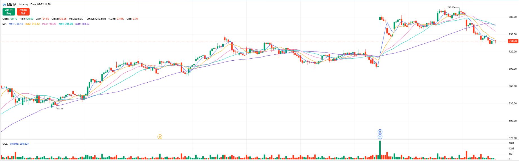Click the 796.25 high price marker
The height and width of the screenshot is (161, 519).
451,7
